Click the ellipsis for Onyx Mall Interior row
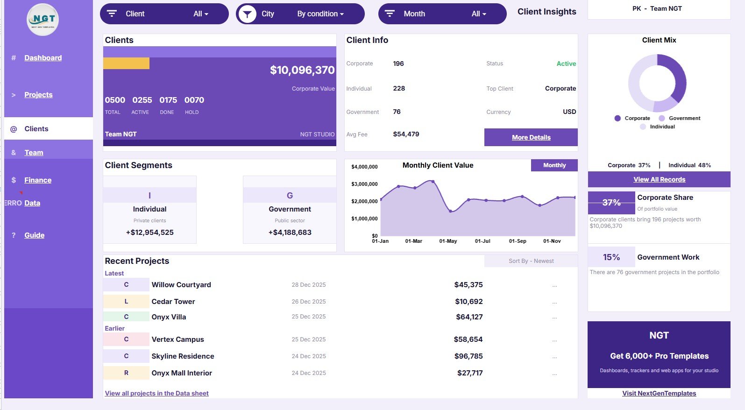 (554, 374)
